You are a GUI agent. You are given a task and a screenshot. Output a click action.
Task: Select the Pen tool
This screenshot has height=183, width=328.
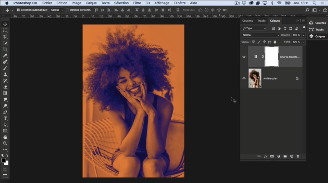coord(5,112)
